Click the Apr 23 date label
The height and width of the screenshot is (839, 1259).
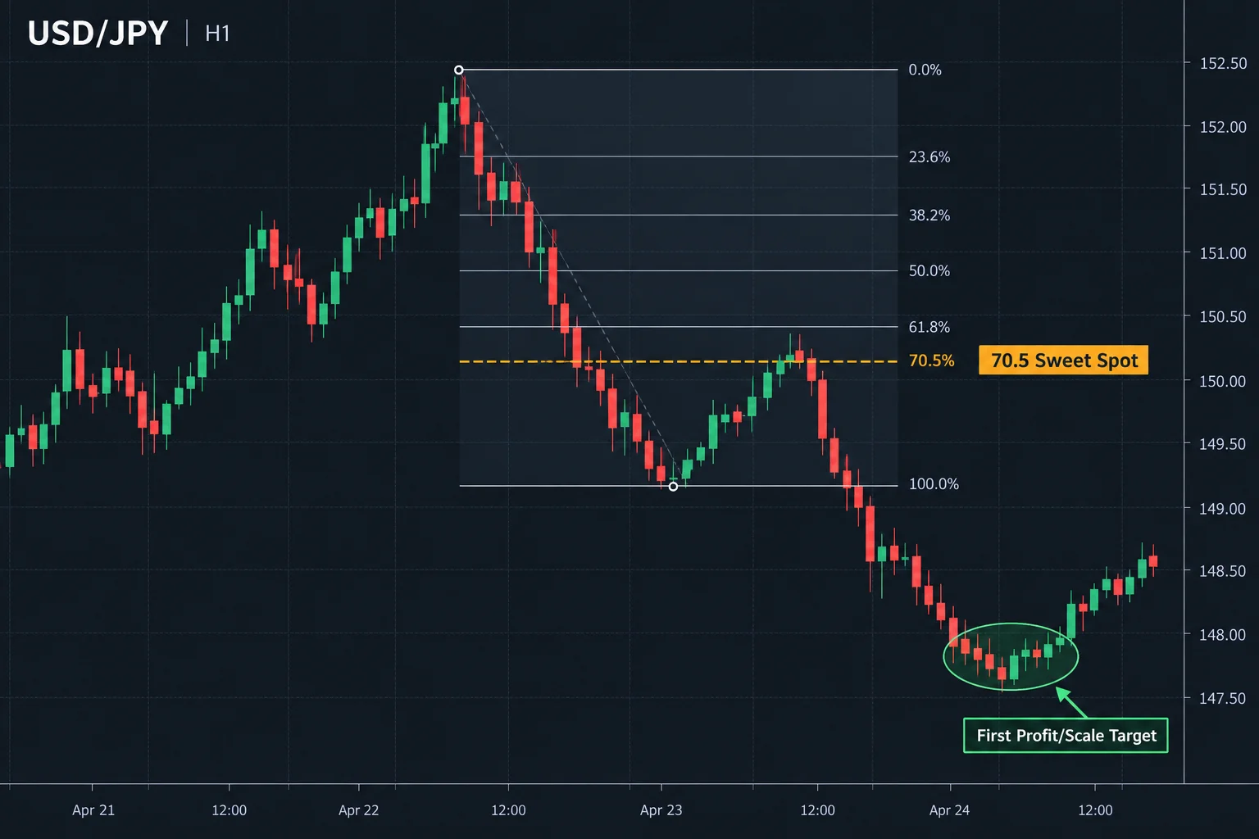[661, 810]
